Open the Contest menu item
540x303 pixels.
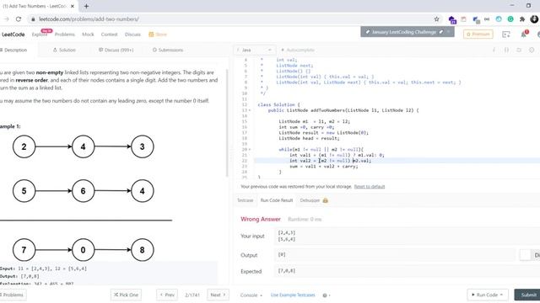[109, 35]
